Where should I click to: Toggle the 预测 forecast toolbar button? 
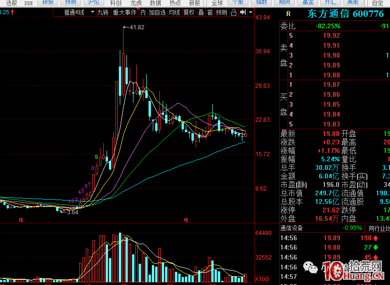[x=221, y=12]
